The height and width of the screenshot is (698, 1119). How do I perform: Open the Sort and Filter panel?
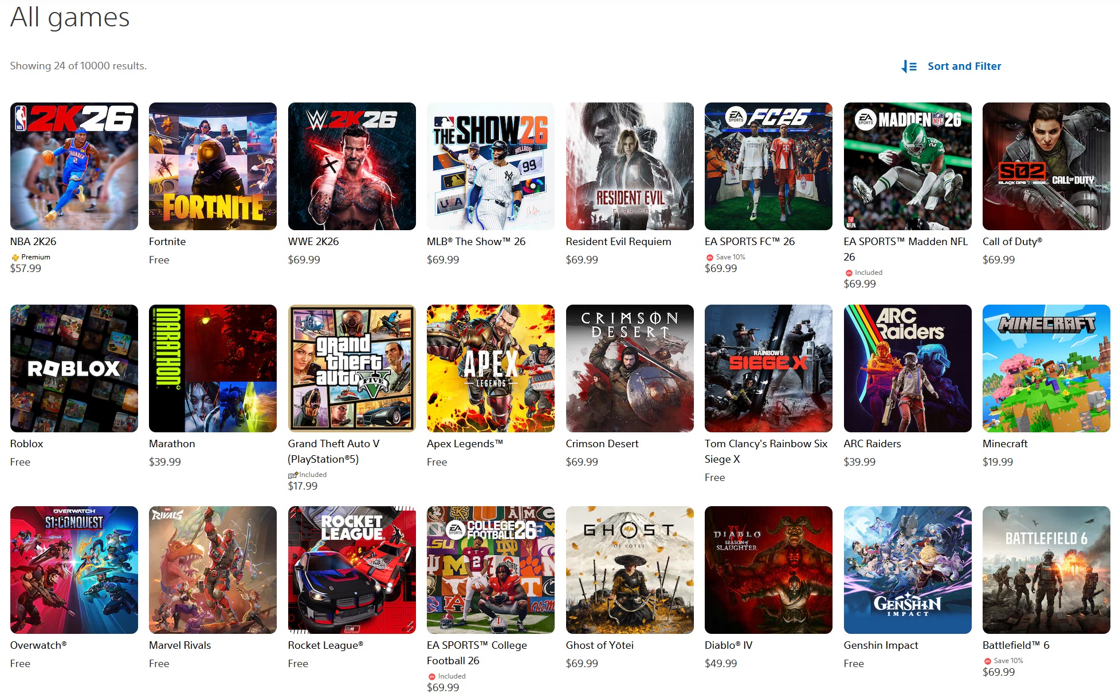(x=964, y=66)
